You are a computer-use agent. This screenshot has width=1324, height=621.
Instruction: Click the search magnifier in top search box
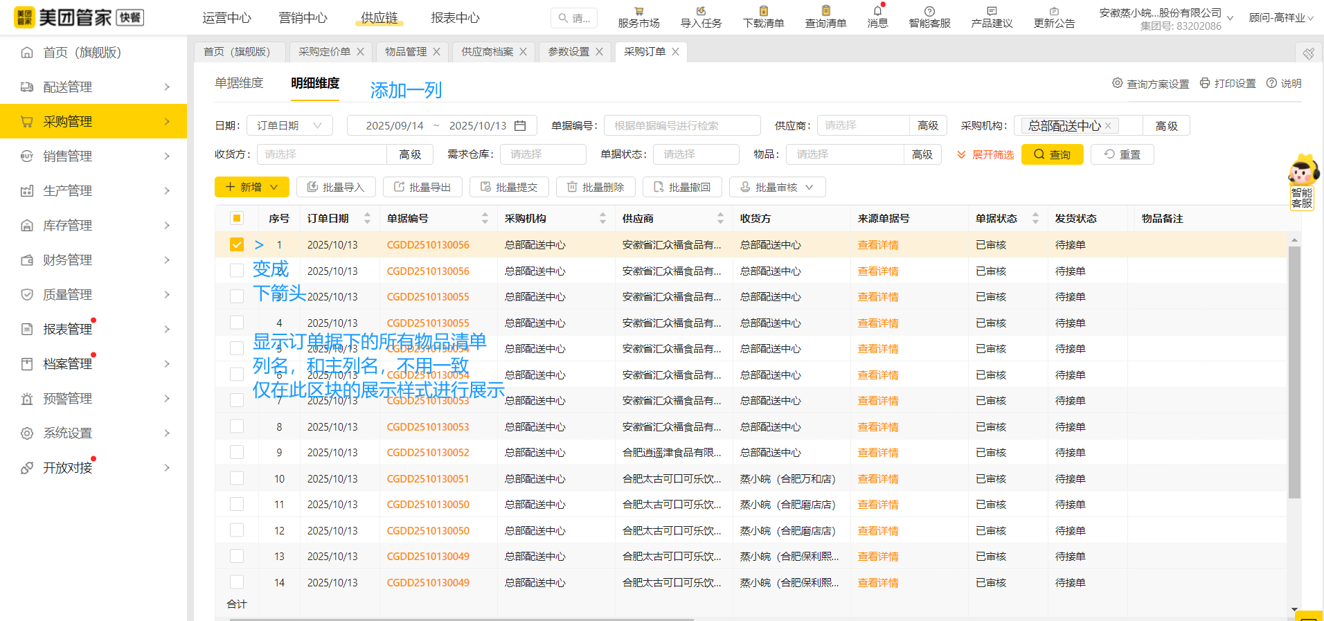(x=563, y=18)
